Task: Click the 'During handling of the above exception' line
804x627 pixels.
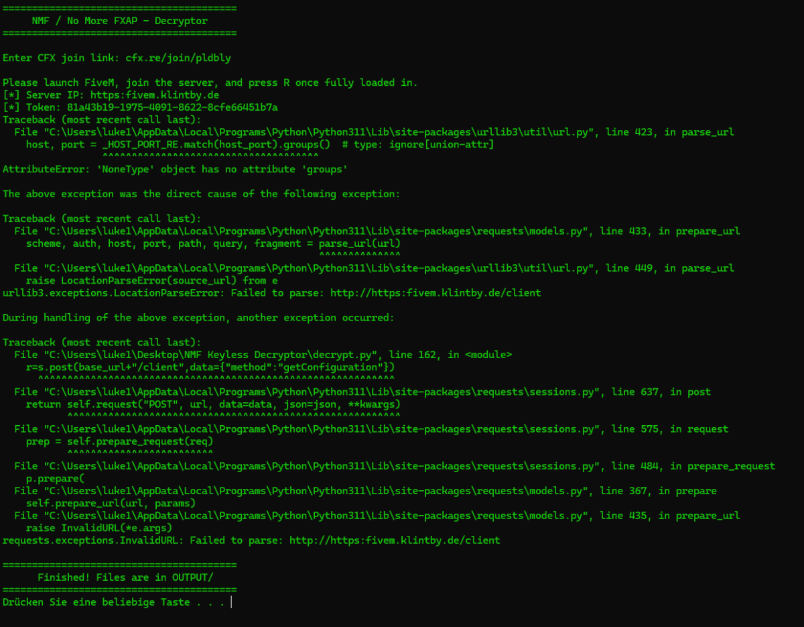Action: pyautogui.click(x=198, y=317)
